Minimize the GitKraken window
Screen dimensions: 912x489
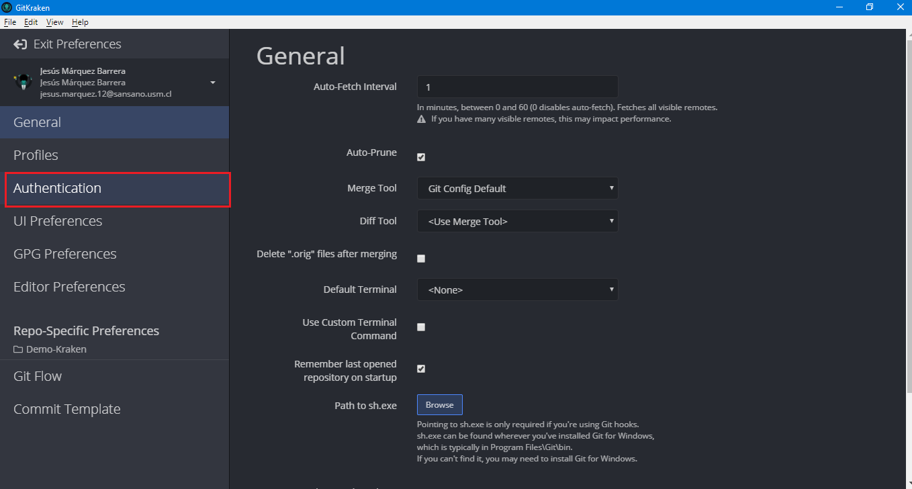(839, 7)
